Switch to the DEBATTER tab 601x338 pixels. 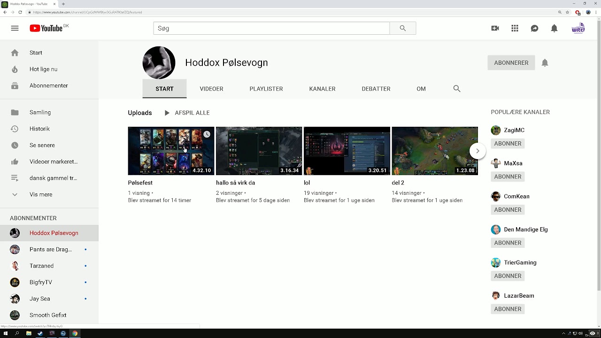376,88
